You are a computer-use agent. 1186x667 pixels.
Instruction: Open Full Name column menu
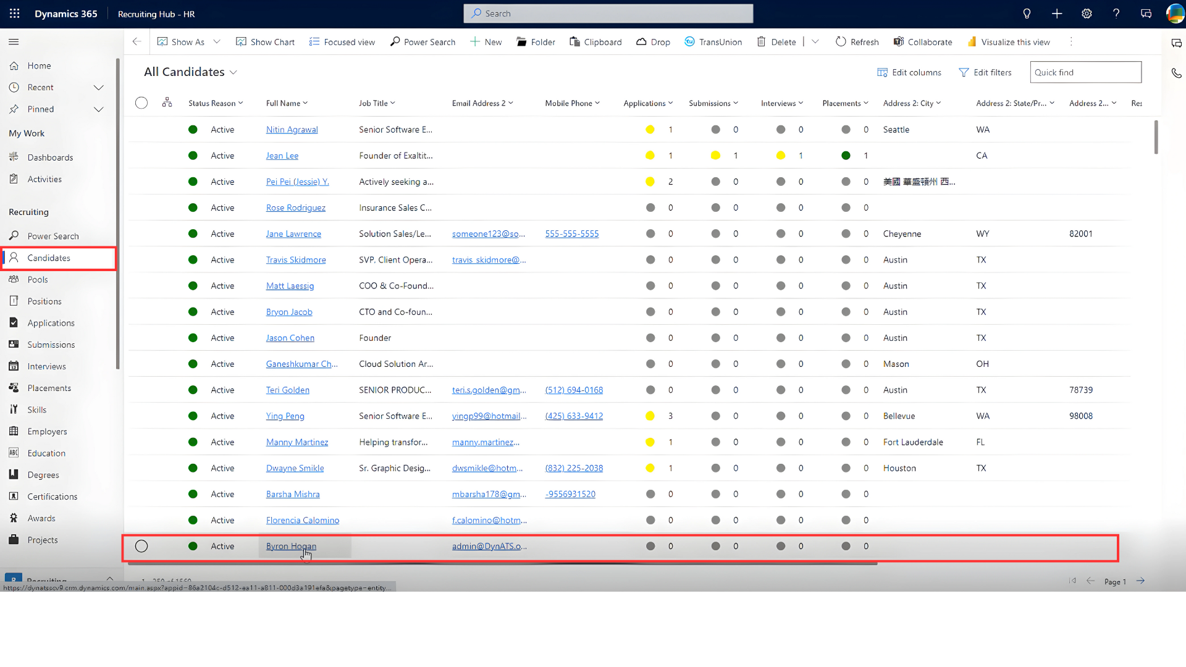tap(287, 103)
